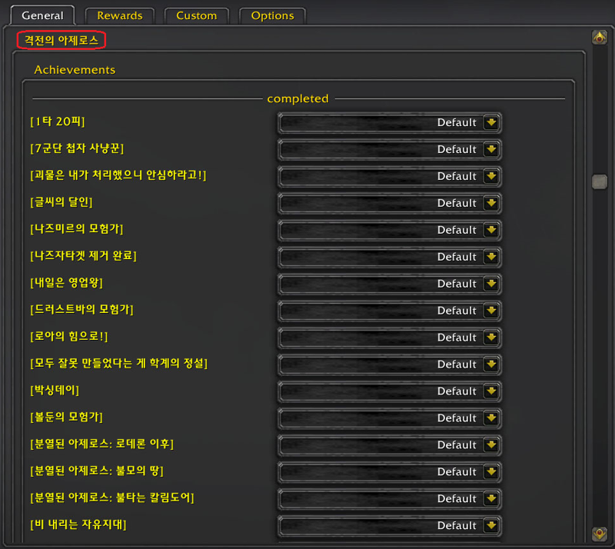Image resolution: width=615 pixels, height=549 pixels.
Task: Select the [내일은 영업왕] achievement link
Action: coord(66,282)
